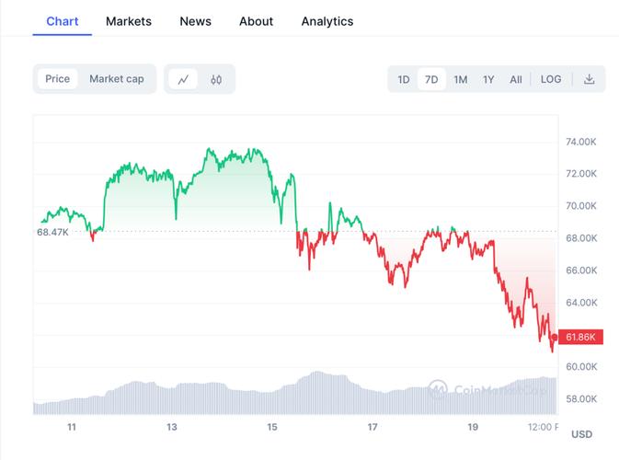Toggle the Price view option
The height and width of the screenshot is (460, 619).
click(57, 79)
